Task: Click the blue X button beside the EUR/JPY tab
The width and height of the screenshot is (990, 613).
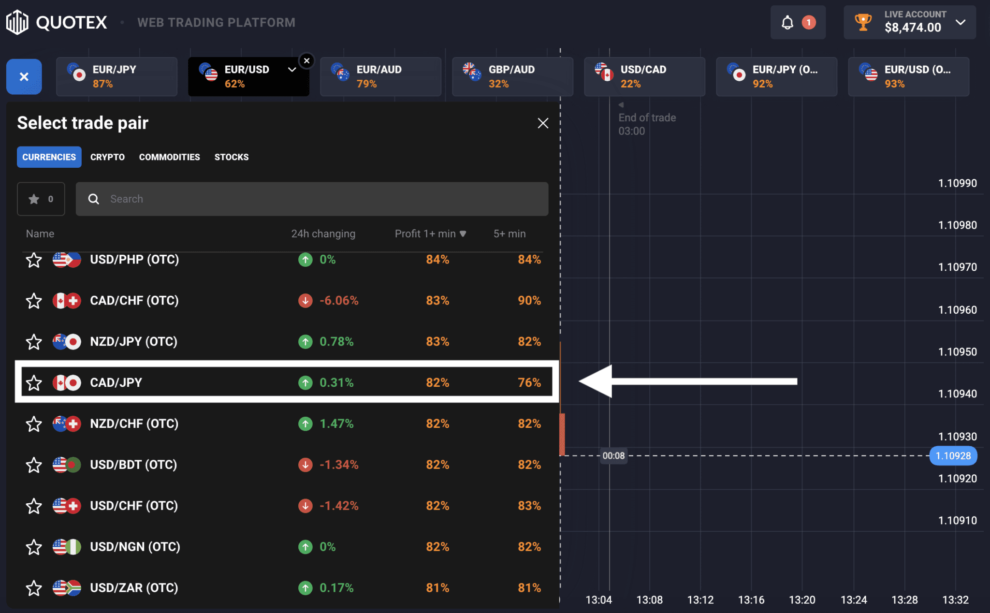Action: (24, 76)
